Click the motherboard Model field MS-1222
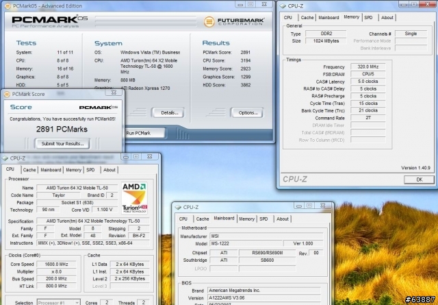 click(246, 243)
